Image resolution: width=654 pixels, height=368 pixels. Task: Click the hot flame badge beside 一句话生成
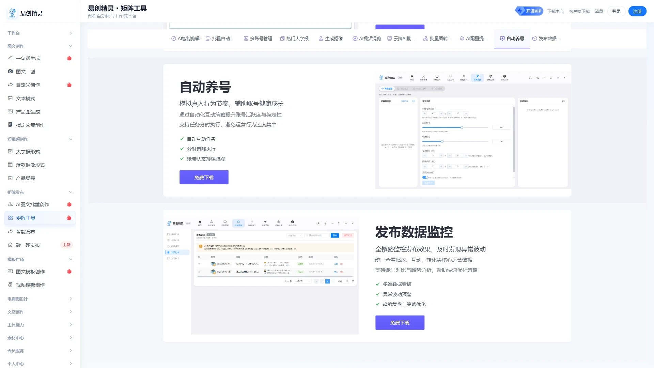(x=69, y=58)
